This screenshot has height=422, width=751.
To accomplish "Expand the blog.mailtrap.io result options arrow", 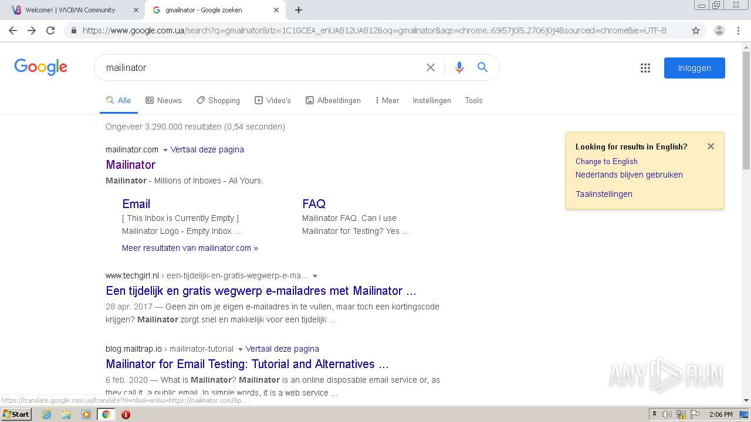I will pyautogui.click(x=241, y=349).
